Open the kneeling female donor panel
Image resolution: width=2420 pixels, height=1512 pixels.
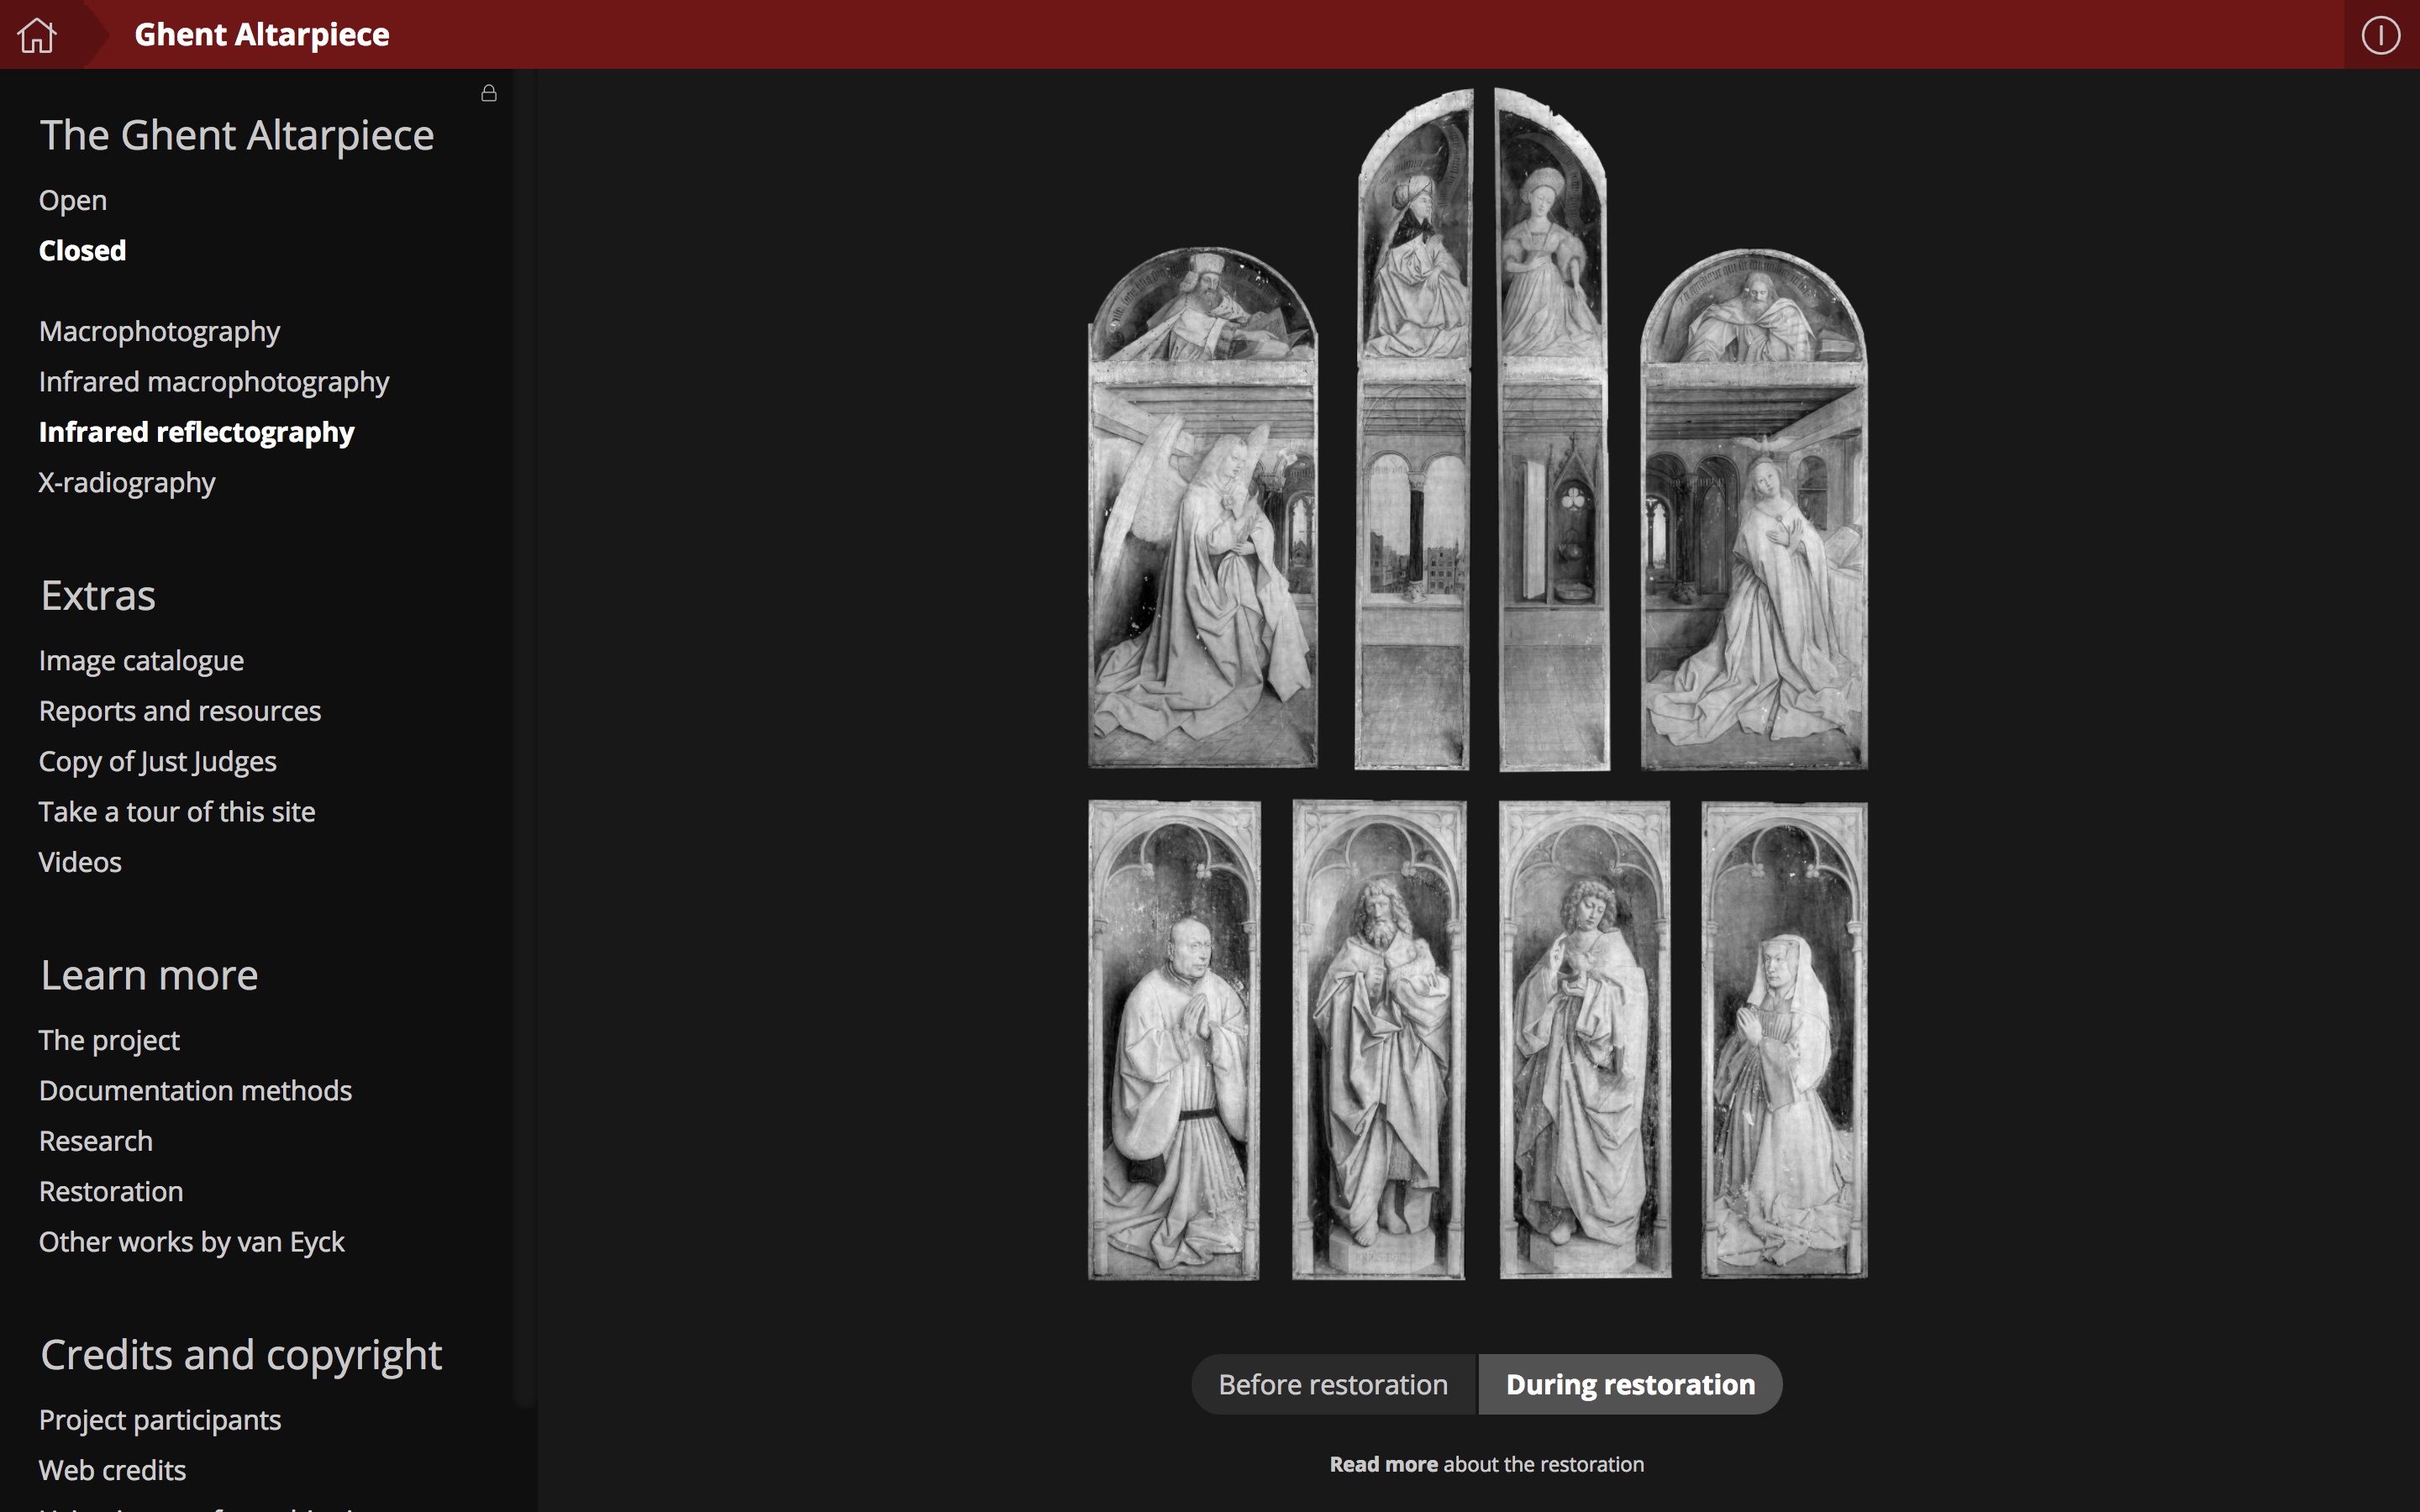(1784, 1040)
